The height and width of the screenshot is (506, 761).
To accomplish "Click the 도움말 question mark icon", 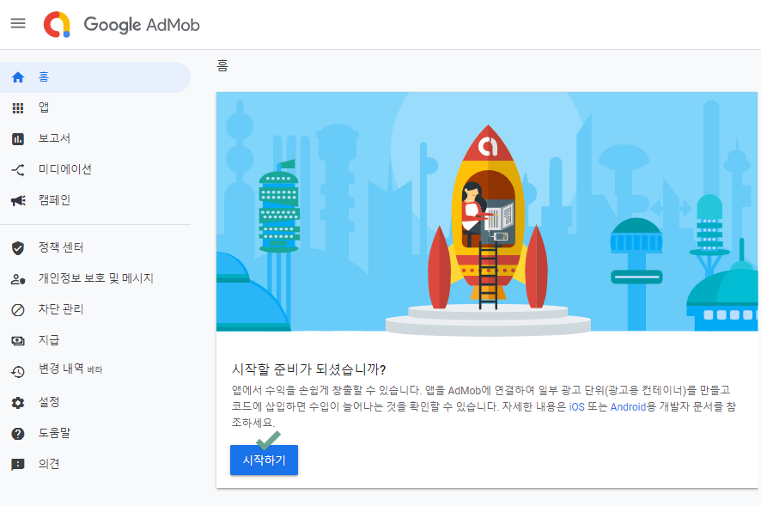I will tap(18, 434).
